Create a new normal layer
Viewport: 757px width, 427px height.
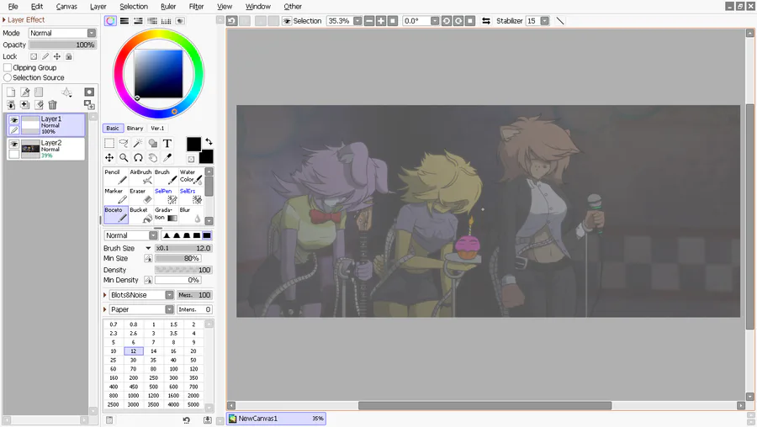pyautogui.click(x=11, y=92)
